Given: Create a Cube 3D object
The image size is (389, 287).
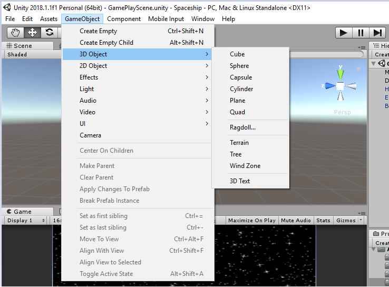Looking at the screenshot, I should [x=250, y=54].
